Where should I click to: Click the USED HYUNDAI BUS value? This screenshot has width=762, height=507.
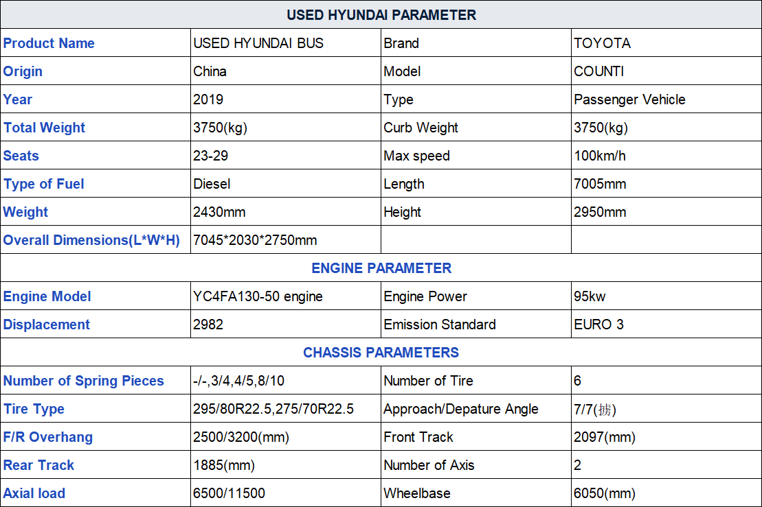(x=258, y=43)
